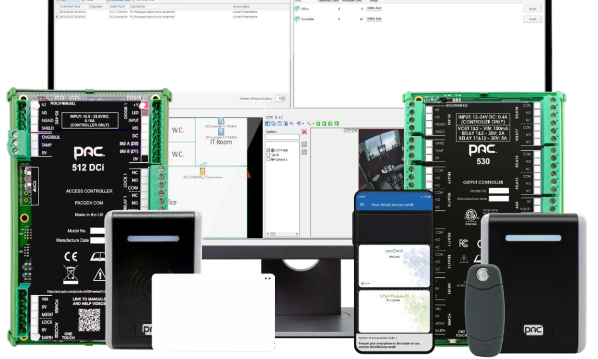Select the CCTV panel tab

click(x=270, y=117)
